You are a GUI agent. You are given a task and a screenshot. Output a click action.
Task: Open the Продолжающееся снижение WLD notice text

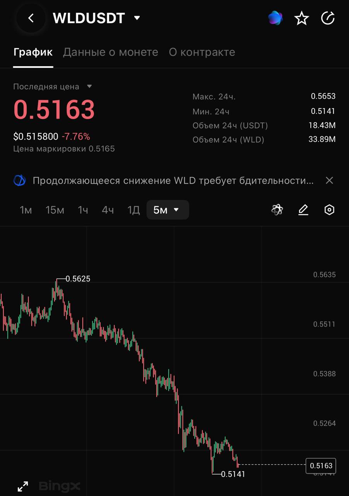pyautogui.click(x=173, y=181)
